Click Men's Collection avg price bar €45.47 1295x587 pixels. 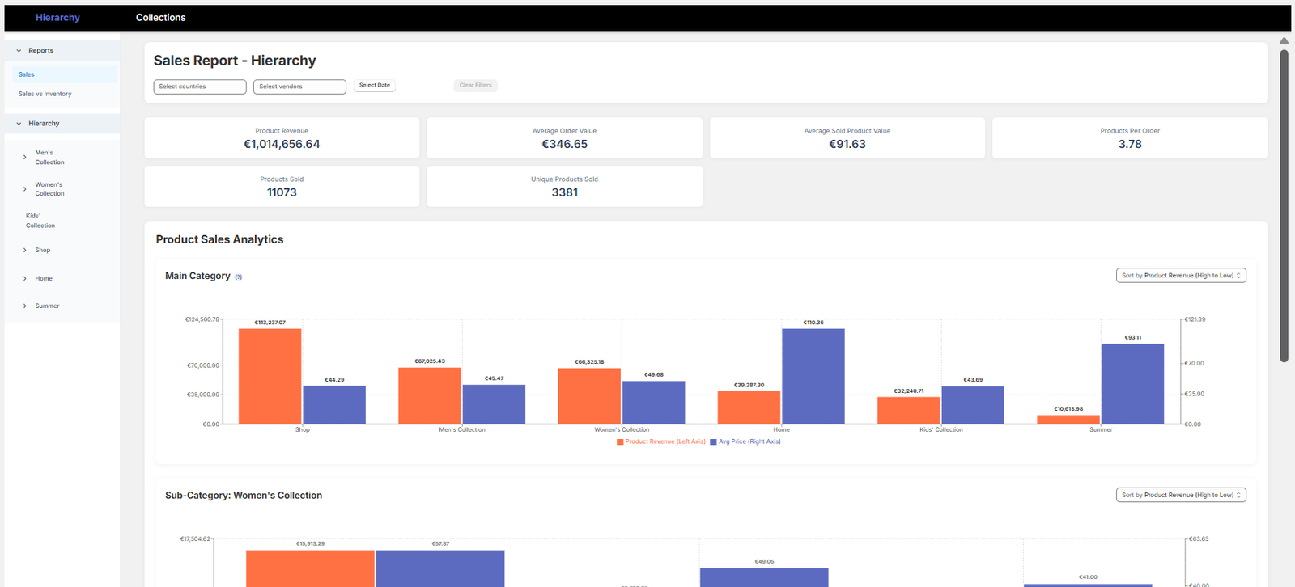pos(494,404)
